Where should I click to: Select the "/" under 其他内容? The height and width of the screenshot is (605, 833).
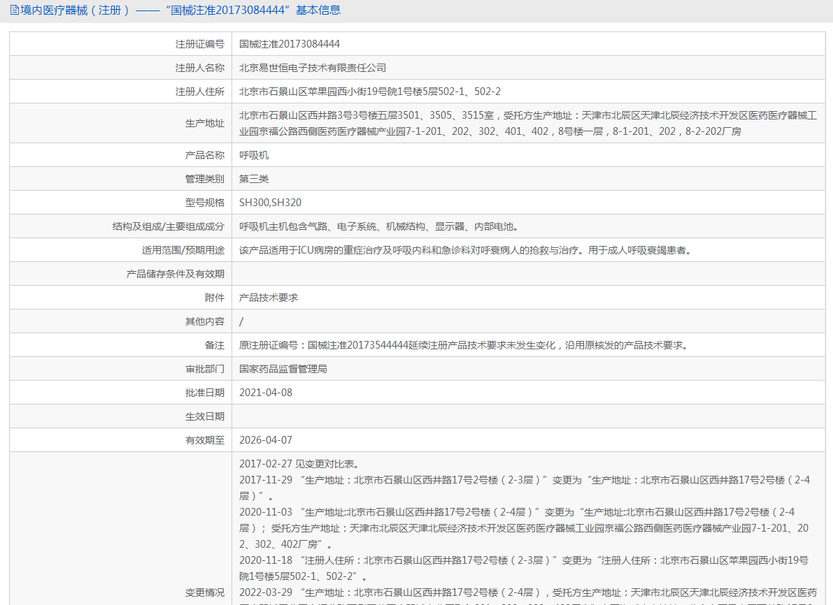[x=239, y=321]
